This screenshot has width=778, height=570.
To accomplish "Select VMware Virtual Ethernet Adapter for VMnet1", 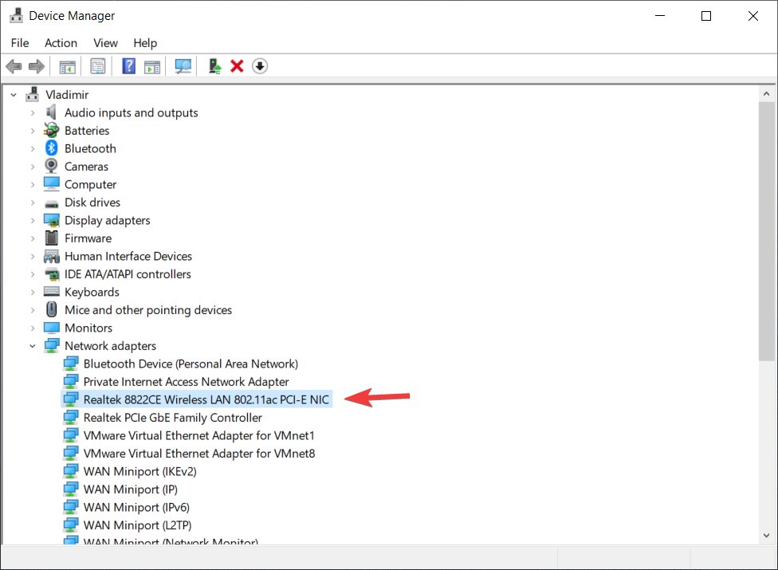I will (199, 435).
